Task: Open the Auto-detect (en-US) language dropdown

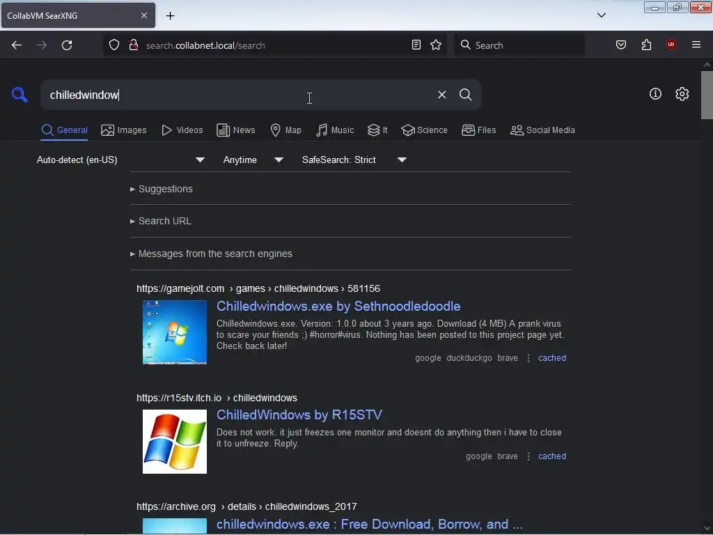Action: [x=120, y=160]
